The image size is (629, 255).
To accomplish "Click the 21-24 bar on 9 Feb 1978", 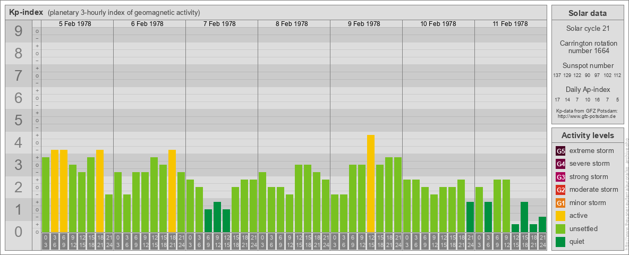I will pyautogui.click(x=397, y=195).
